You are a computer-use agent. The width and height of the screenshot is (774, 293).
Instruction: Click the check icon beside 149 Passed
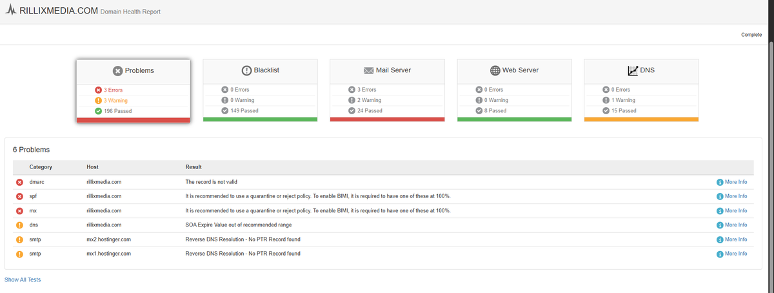click(x=225, y=110)
